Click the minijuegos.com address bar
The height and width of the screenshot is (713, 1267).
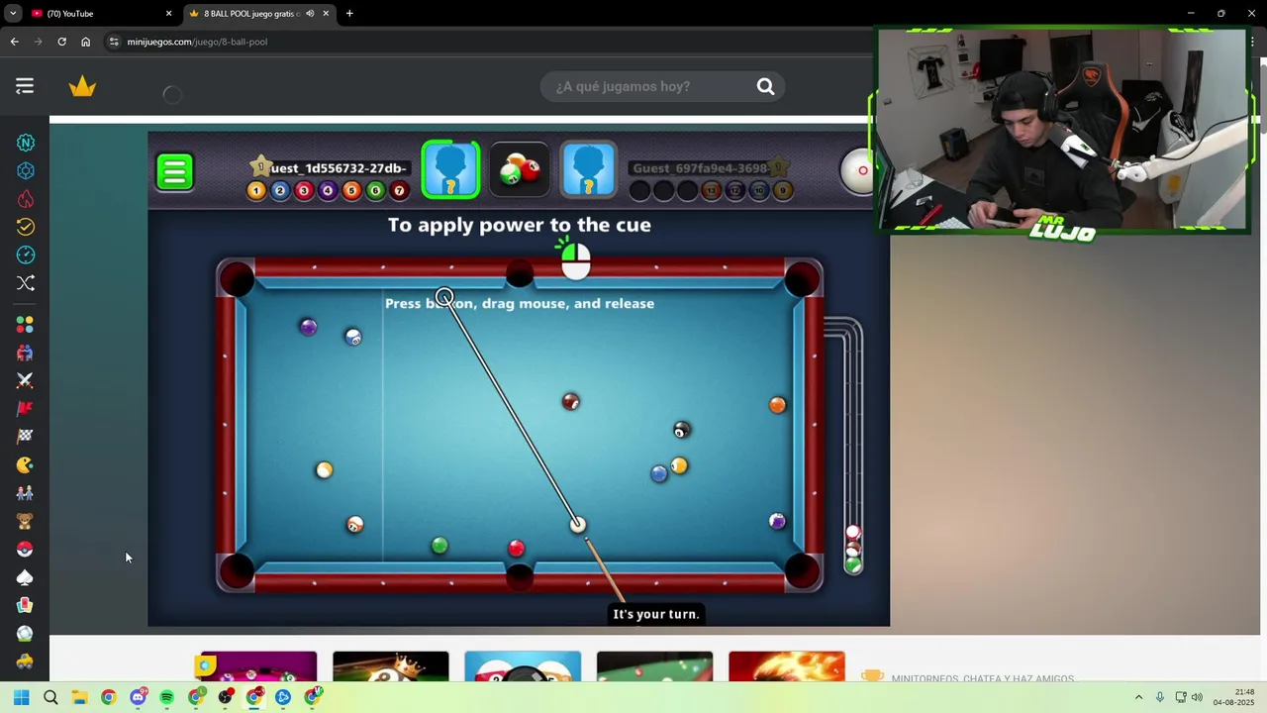[485, 42]
